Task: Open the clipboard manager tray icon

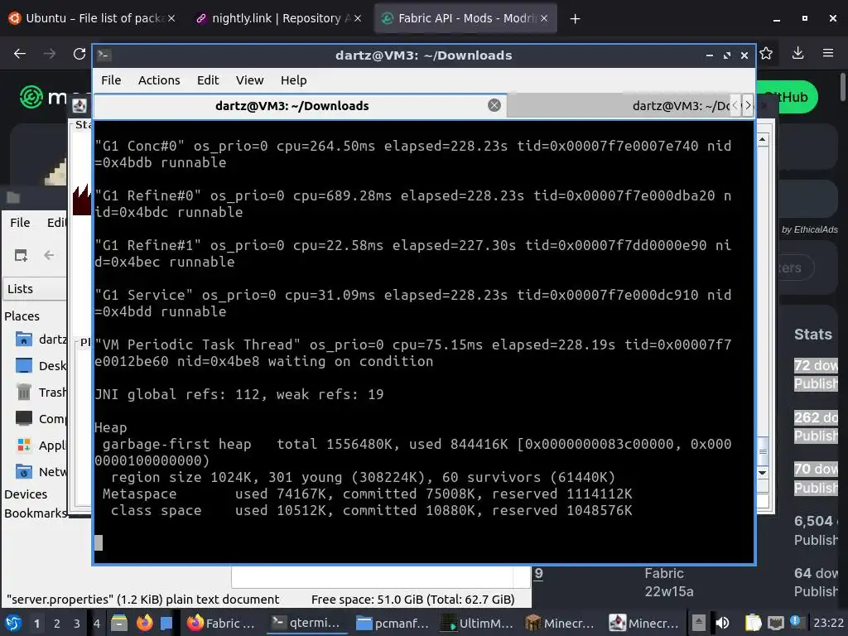Action: tap(753, 623)
